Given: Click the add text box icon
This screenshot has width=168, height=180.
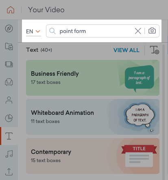Looking at the screenshot, I should coord(155,50).
